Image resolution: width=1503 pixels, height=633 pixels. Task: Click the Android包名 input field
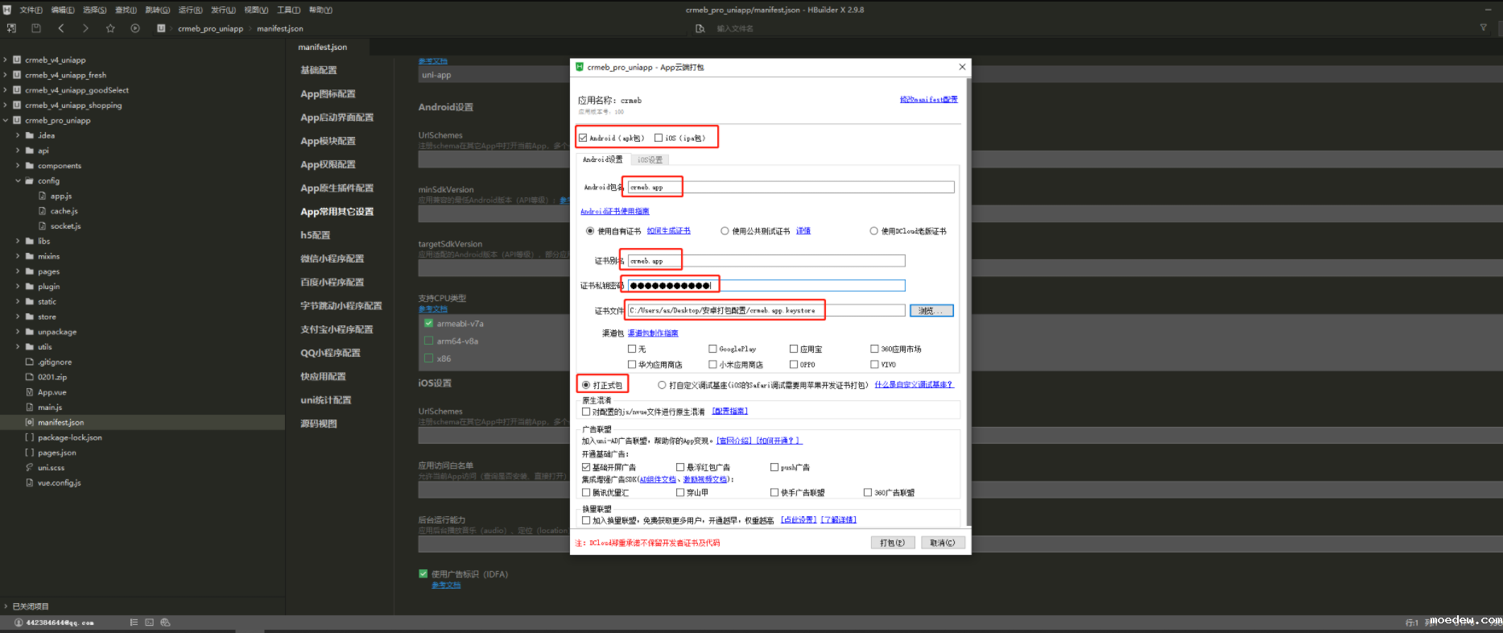tap(791, 187)
